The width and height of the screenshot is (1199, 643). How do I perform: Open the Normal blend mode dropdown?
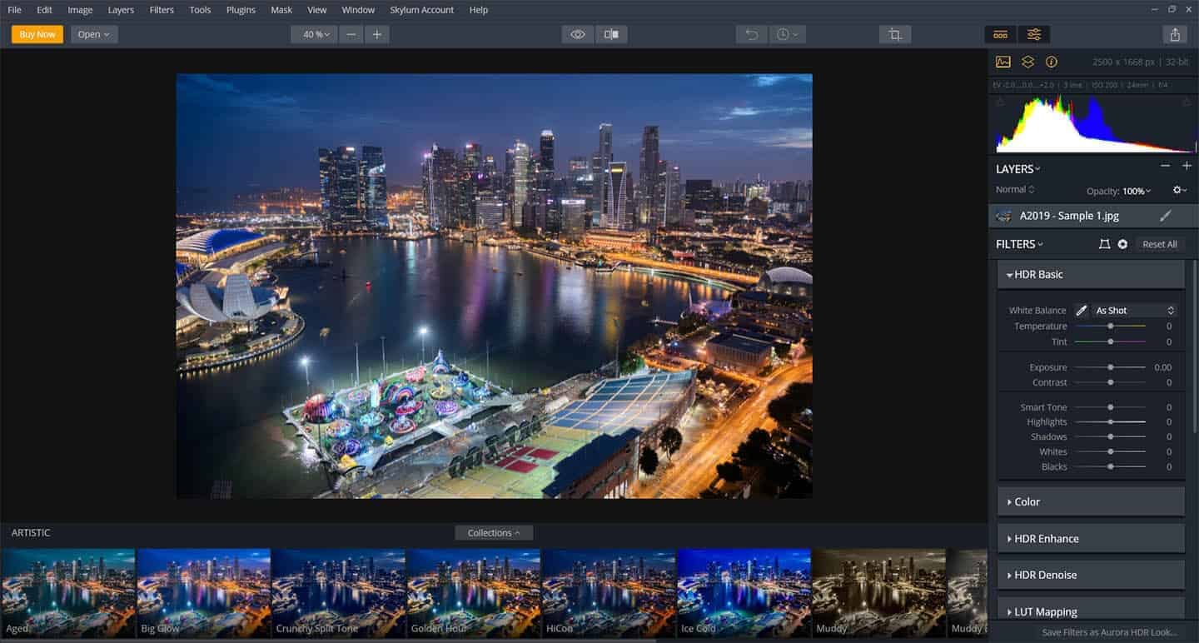pos(1015,190)
